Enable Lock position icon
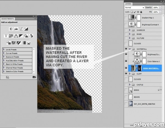 coord(138,12)
